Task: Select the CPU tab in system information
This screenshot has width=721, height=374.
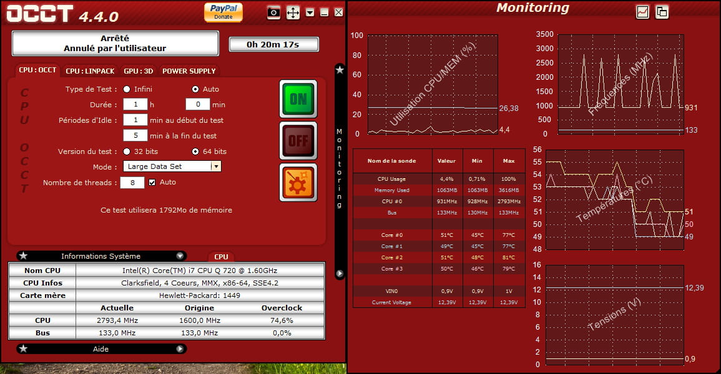Action: point(221,257)
